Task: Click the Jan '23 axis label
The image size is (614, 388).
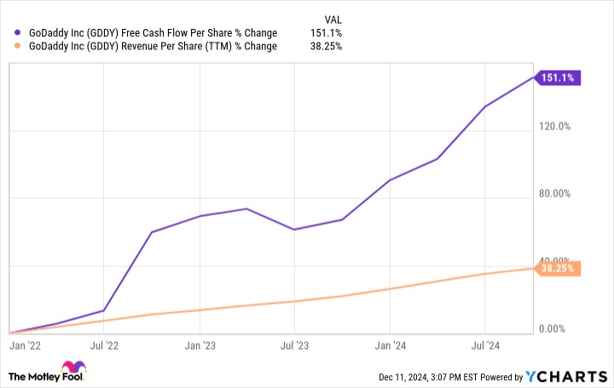Action: coord(200,345)
